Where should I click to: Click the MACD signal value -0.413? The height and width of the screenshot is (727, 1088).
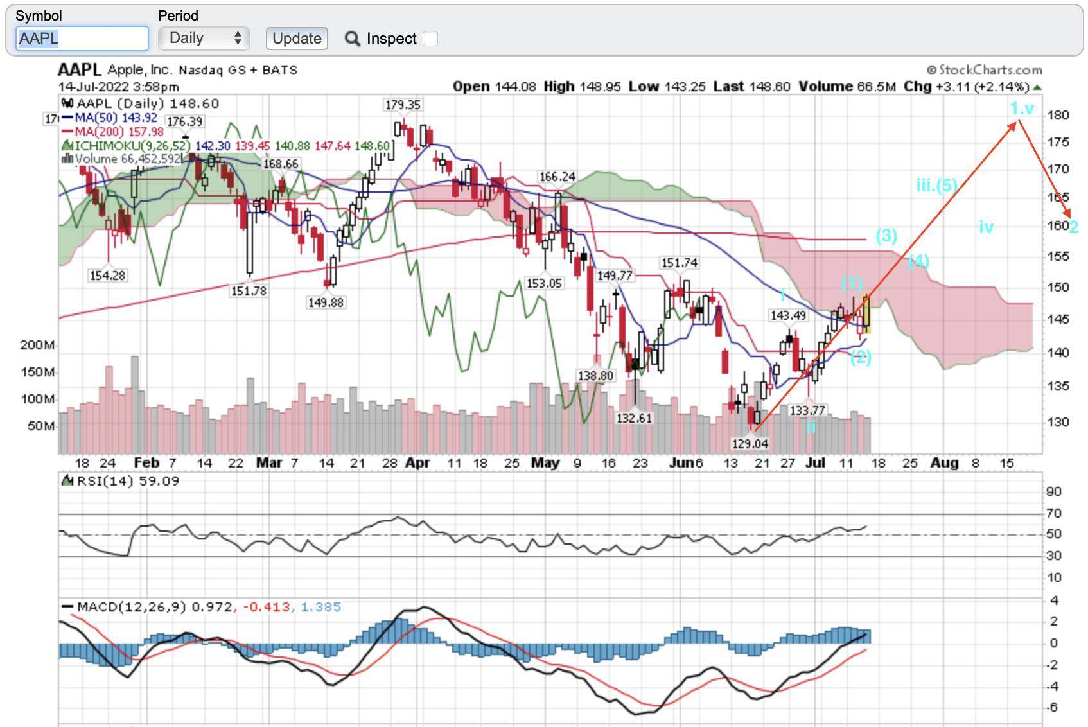(267, 607)
